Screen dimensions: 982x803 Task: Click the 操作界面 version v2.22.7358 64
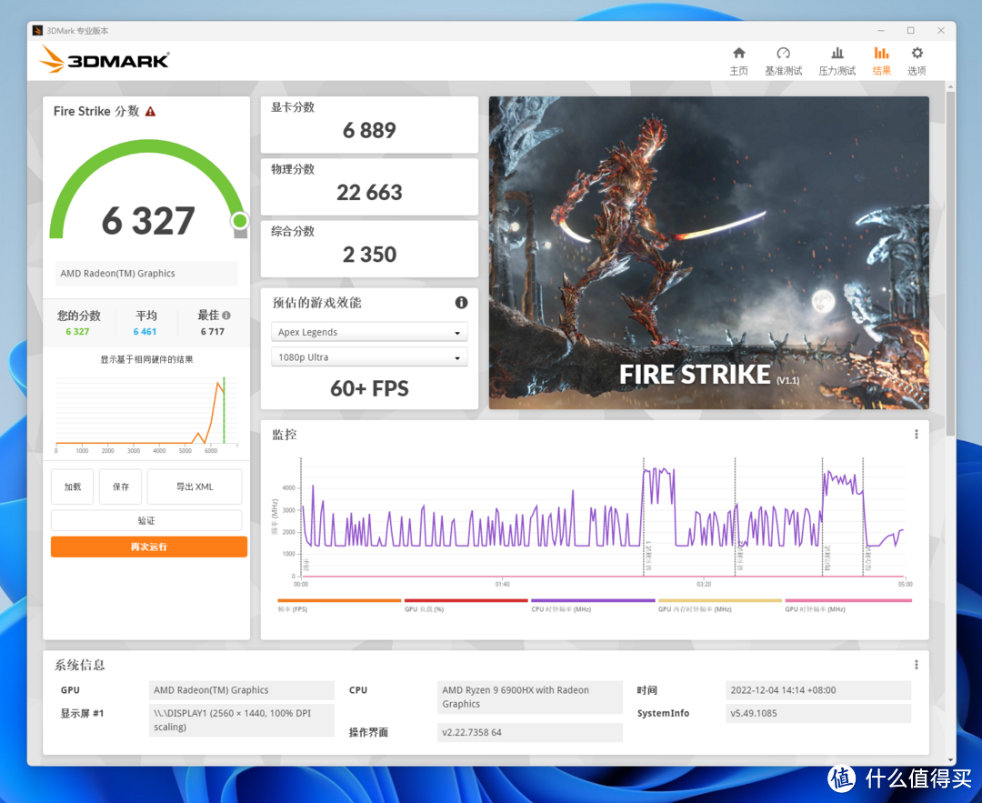coord(530,732)
